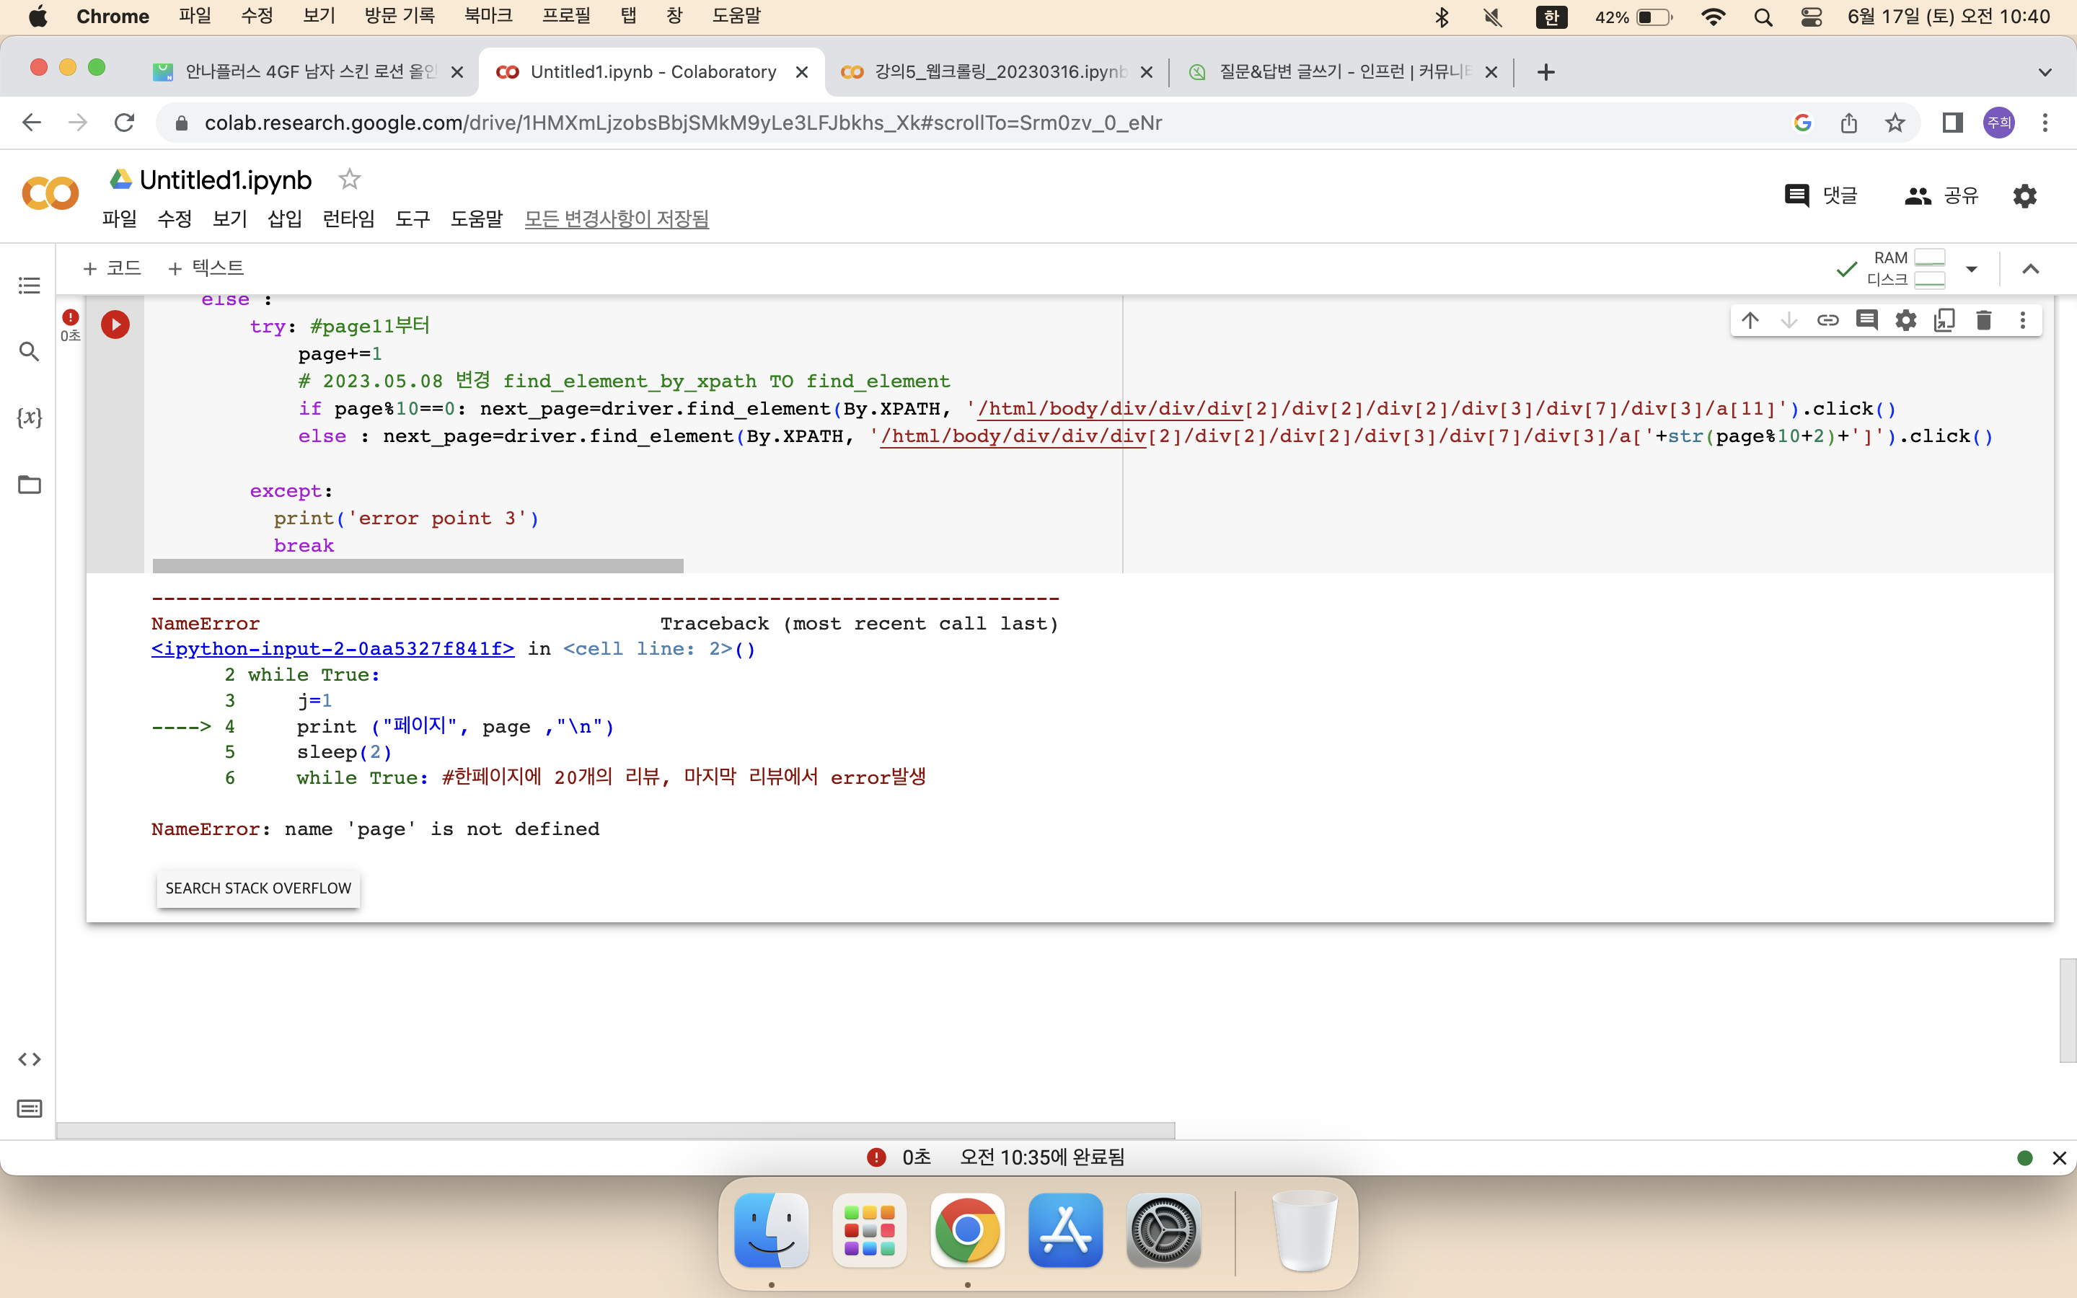
Task: Mirror cell in tab icon
Action: click(1945, 320)
